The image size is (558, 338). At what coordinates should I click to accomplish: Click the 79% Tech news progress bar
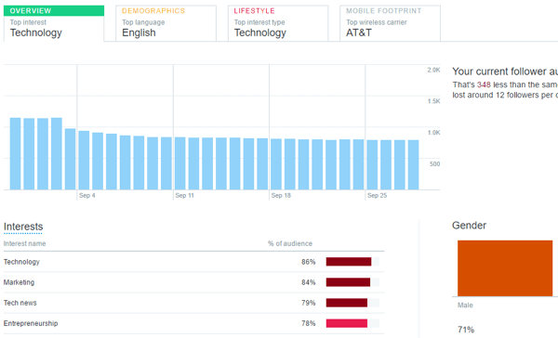pyautogui.click(x=352, y=303)
